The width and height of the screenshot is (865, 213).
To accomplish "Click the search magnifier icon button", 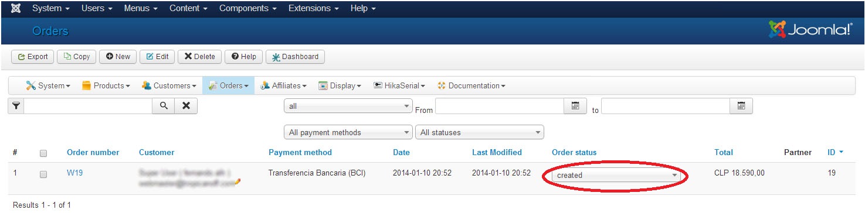I will click(164, 106).
